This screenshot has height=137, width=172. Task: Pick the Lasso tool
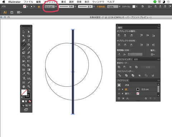(29, 36)
